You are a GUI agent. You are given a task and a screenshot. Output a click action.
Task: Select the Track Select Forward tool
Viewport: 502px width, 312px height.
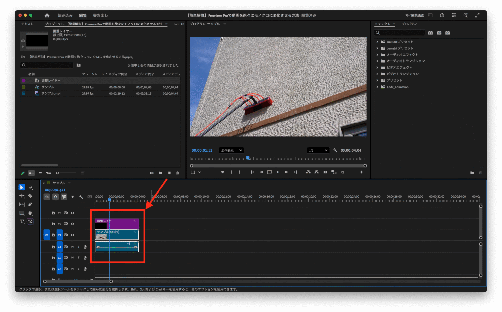click(x=30, y=187)
